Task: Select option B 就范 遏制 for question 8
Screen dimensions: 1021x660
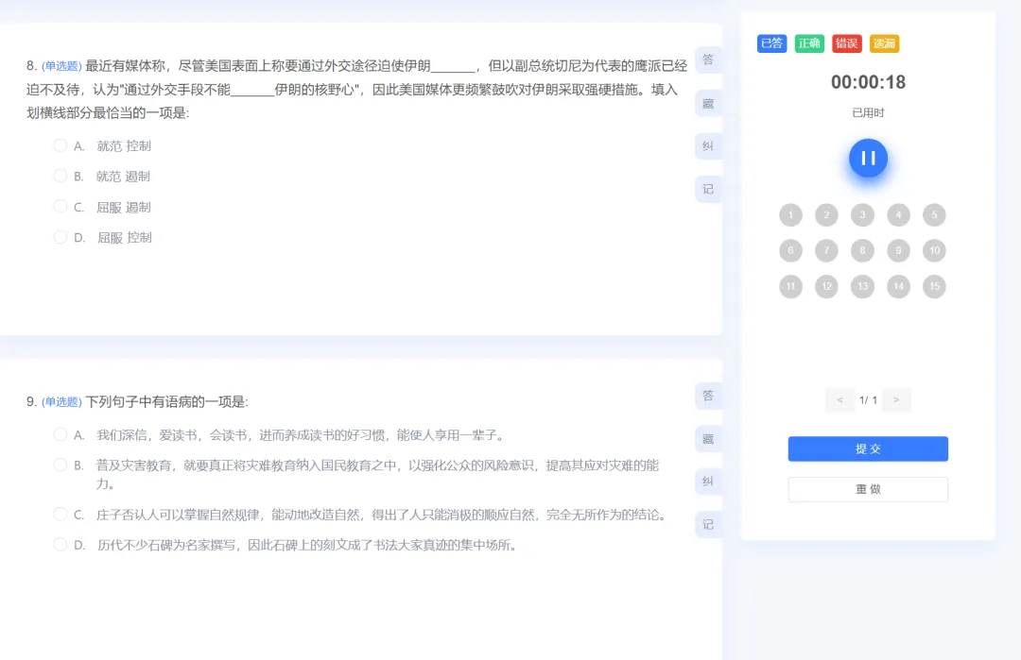Action: (60, 176)
